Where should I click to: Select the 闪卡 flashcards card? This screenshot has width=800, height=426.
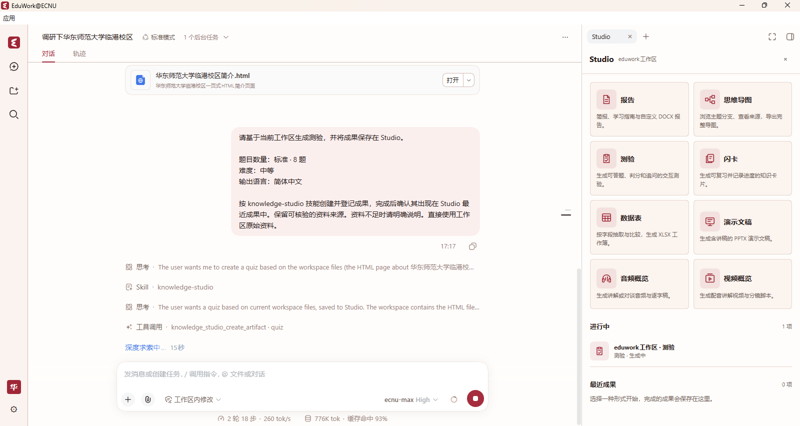click(x=742, y=168)
